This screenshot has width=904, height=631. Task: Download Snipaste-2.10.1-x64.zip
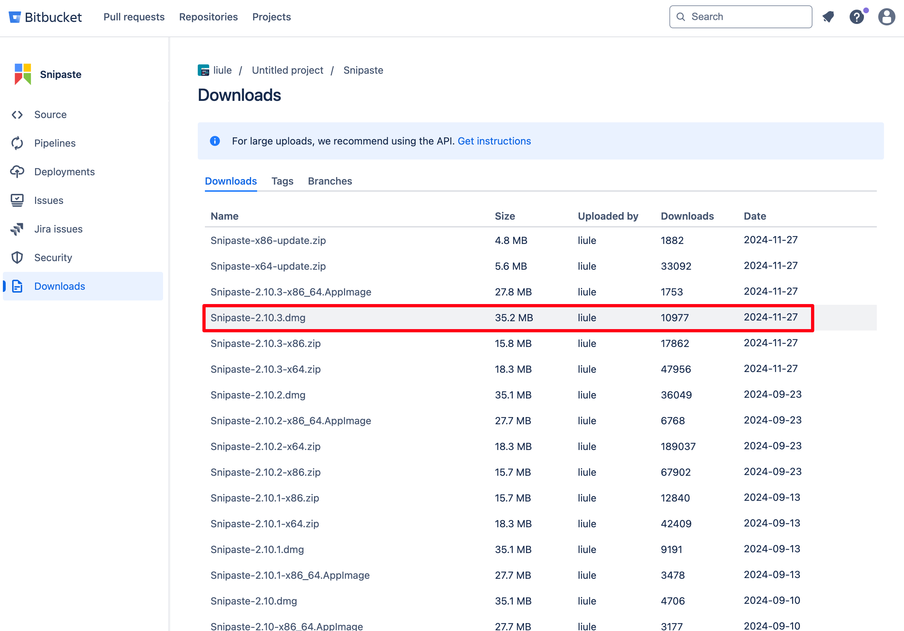pos(265,524)
